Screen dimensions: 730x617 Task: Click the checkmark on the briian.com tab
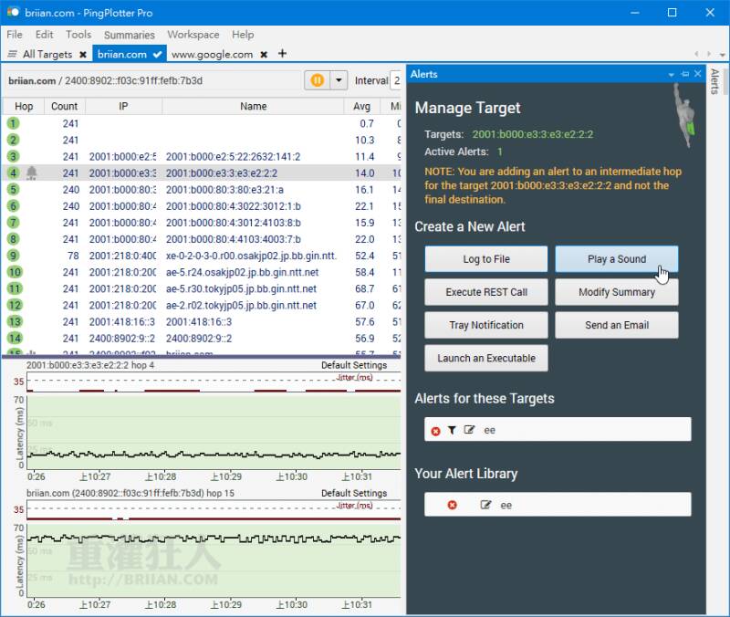(157, 55)
